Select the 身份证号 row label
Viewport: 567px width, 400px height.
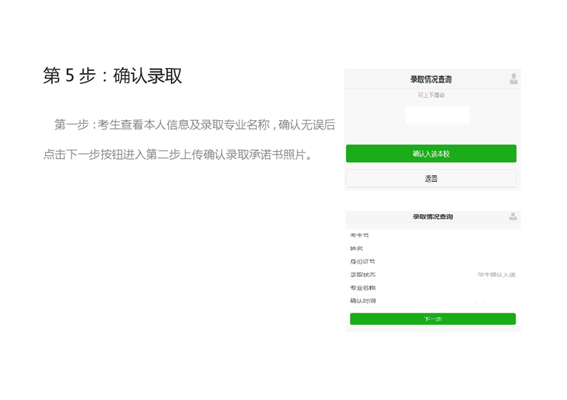point(363,261)
